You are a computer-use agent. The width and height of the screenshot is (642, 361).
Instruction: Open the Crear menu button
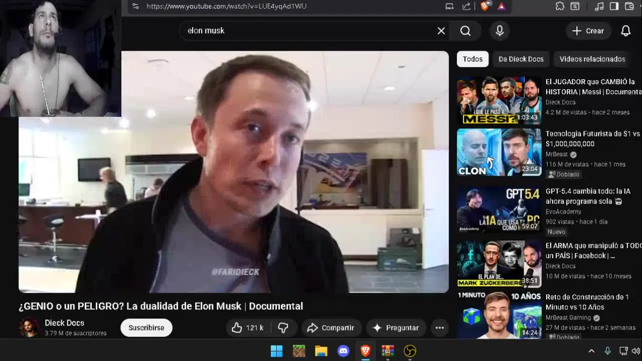click(x=588, y=31)
